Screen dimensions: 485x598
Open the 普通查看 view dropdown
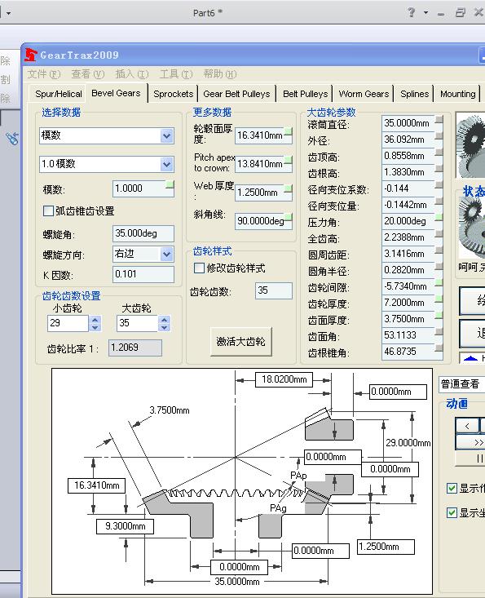pyautogui.click(x=461, y=384)
